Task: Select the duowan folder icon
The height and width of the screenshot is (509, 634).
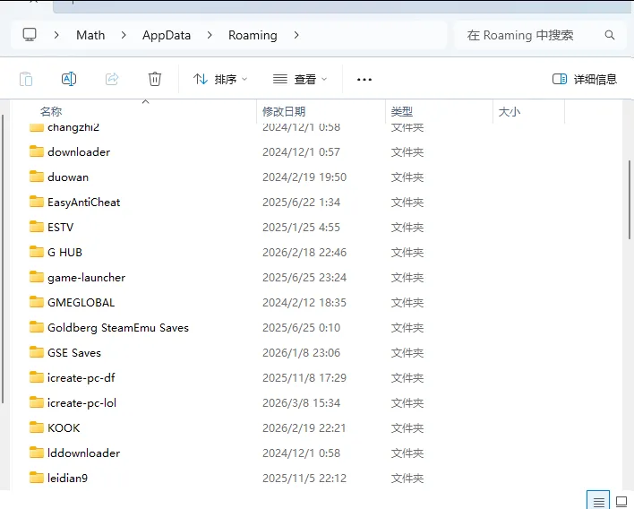Action: tap(37, 177)
